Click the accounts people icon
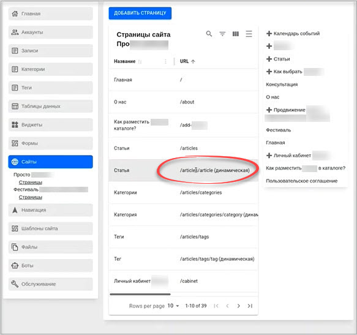 point(15,32)
